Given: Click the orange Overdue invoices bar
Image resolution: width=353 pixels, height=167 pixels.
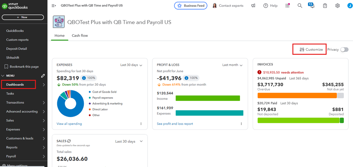Looking at the screenshot, I should [297, 96].
